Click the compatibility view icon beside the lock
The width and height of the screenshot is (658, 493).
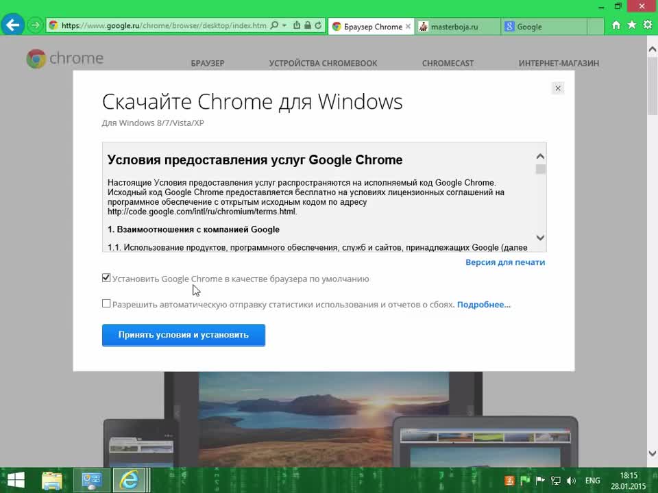297,25
